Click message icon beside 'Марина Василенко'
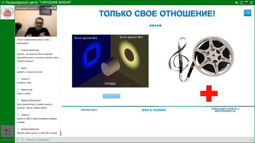The width and height of the screenshot is (255, 143). [x=18, y=100]
